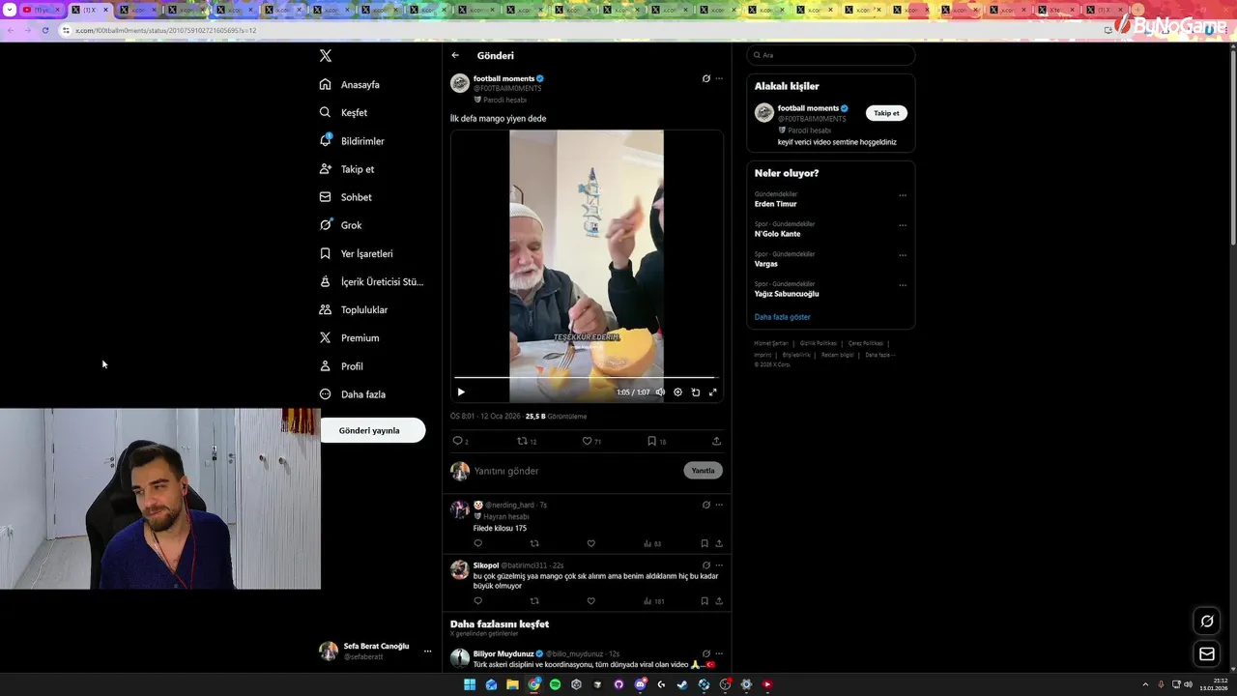The image size is (1237, 696).
Task: Open Grok from sidebar
Action: [340, 225]
